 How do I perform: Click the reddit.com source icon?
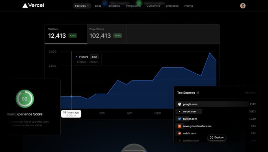click(x=179, y=134)
